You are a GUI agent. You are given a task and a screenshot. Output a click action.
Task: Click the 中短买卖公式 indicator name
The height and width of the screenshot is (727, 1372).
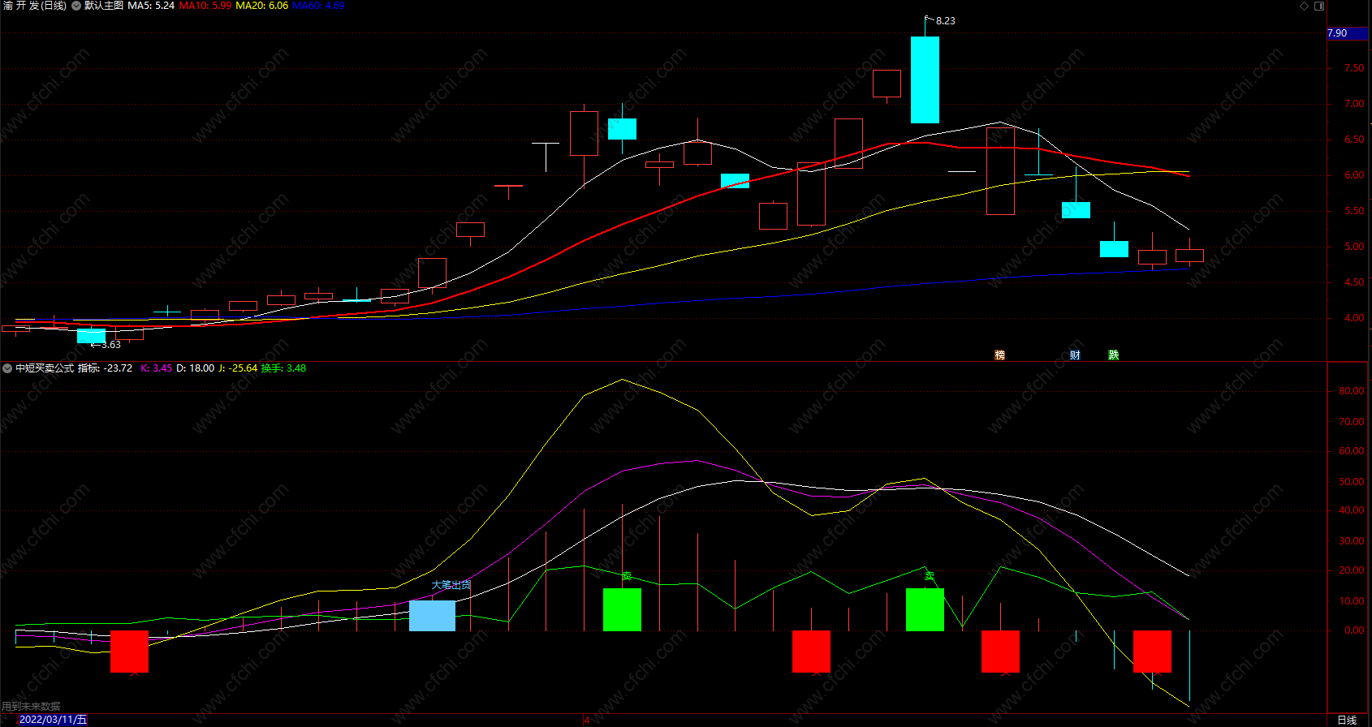[45, 368]
